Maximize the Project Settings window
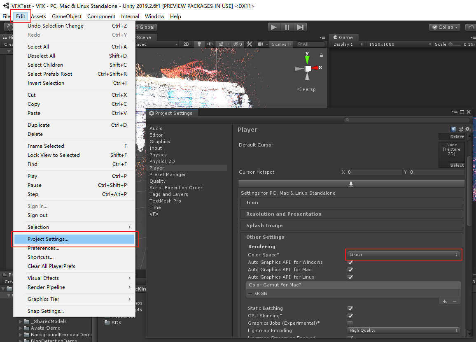This screenshot has width=476, height=342. pyautogui.click(x=462, y=112)
